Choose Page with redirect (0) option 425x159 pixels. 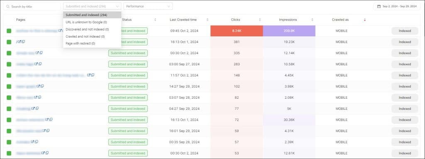coord(92,43)
